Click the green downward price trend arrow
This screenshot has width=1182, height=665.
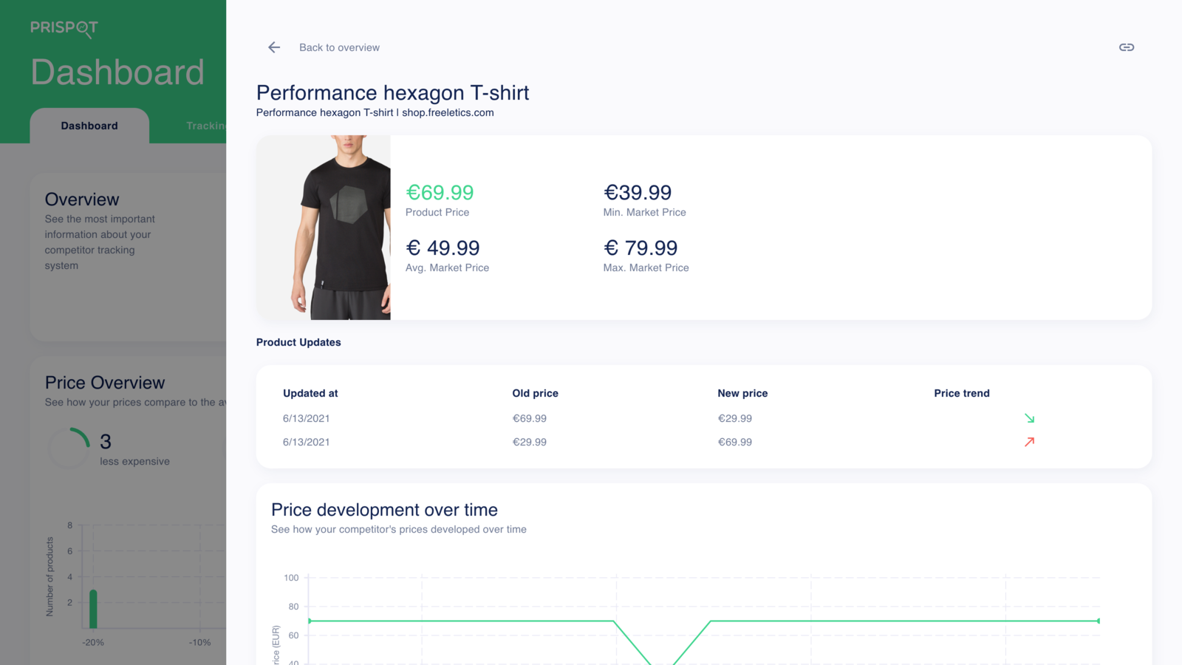point(1029,418)
